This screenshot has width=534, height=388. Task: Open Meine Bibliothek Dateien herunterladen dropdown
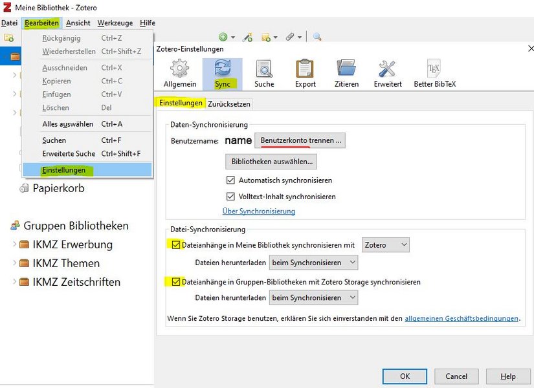click(313, 263)
